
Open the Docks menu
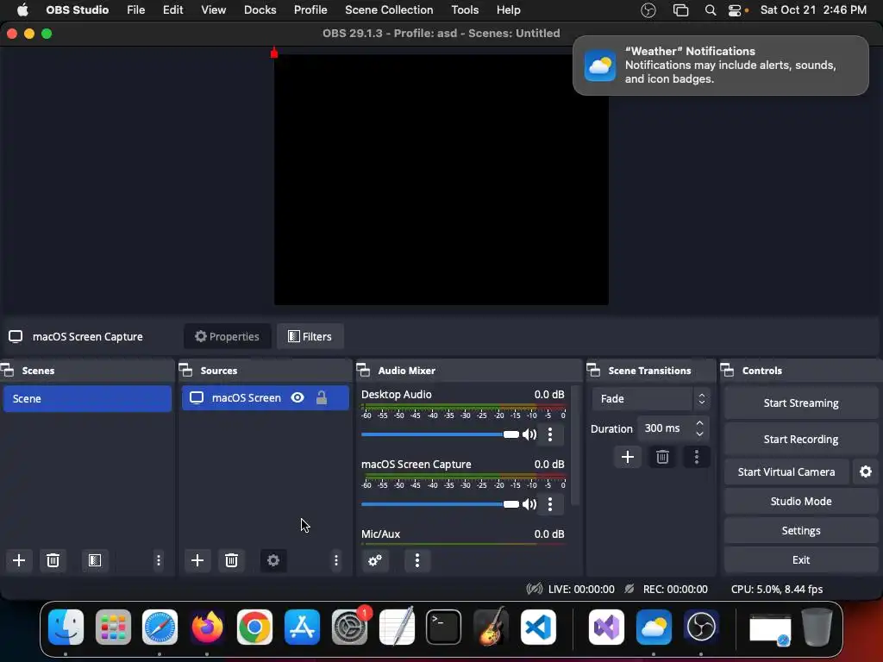coord(260,10)
